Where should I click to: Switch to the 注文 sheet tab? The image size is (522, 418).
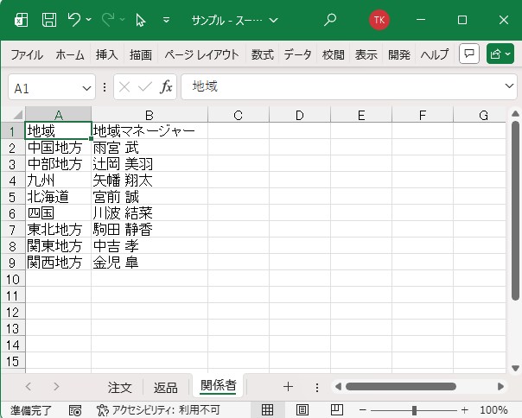tap(119, 387)
